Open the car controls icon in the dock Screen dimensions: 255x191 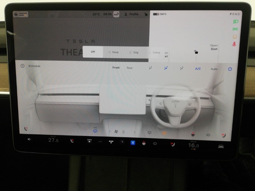(x=221, y=146)
